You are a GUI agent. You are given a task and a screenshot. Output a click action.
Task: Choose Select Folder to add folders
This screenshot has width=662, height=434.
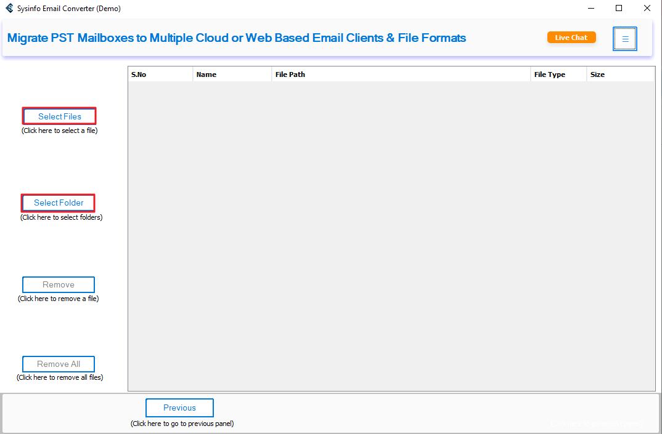click(59, 203)
